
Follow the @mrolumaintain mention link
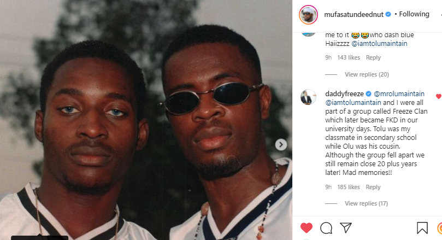coord(399,93)
